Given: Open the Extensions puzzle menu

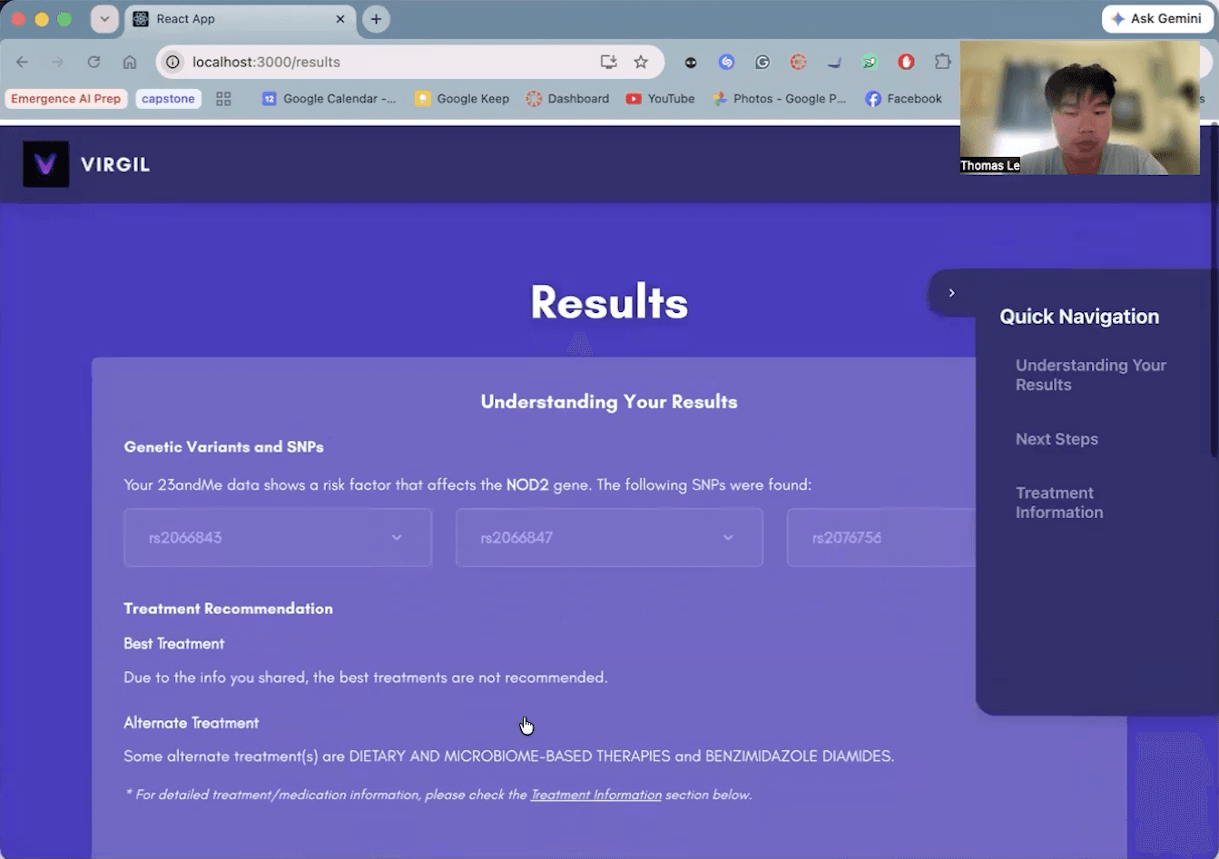Looking at the screenshot, I should click(942, 62).
